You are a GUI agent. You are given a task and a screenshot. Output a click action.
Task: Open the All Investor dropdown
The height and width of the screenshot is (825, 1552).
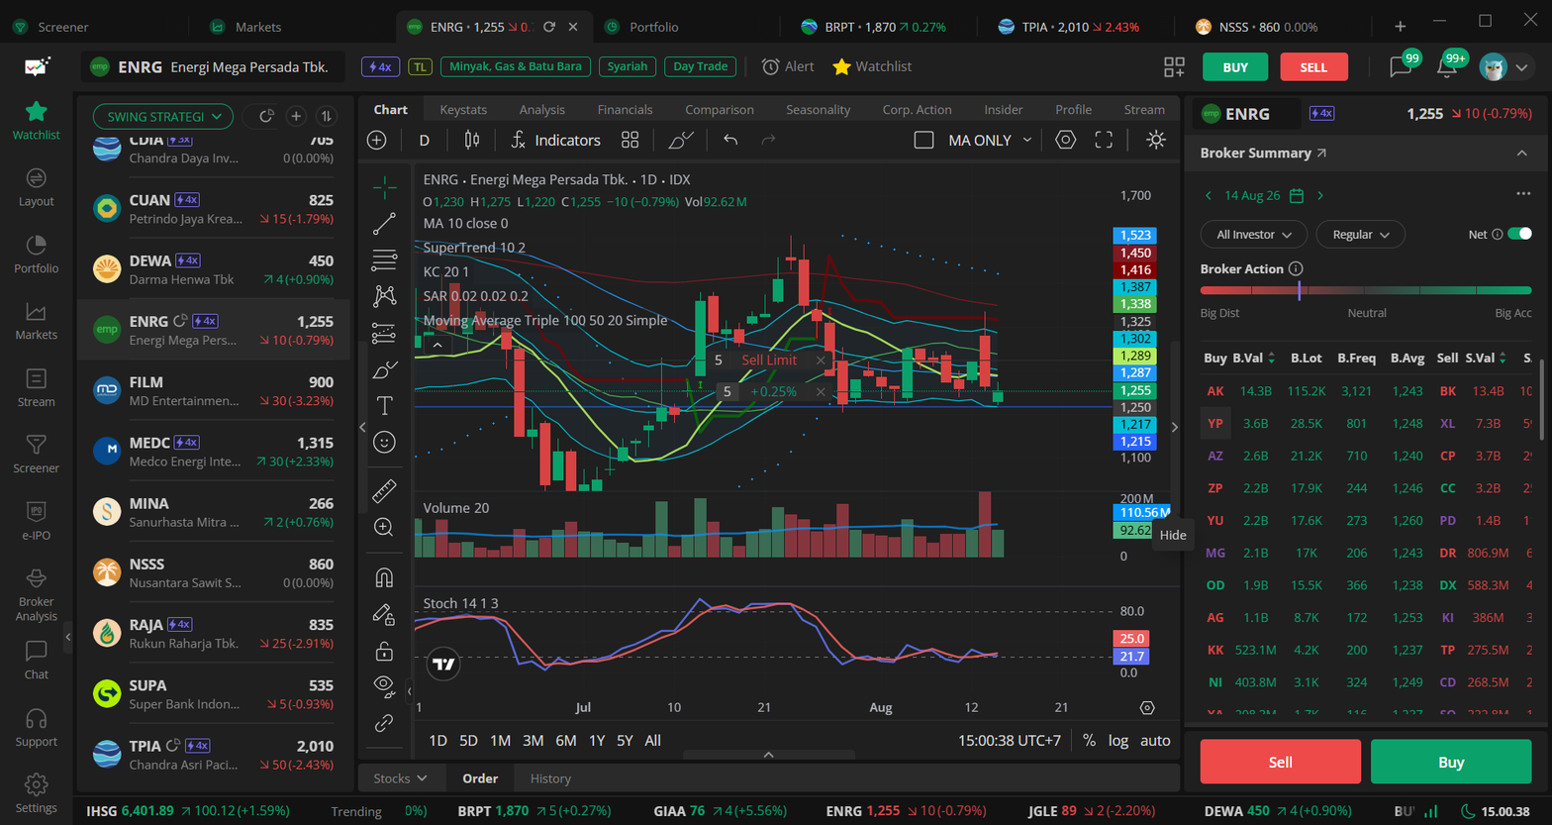pyautogui.click(x=1254, y=235)
